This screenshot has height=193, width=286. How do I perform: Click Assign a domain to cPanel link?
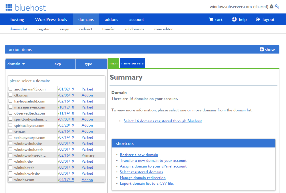click(153, 166)
